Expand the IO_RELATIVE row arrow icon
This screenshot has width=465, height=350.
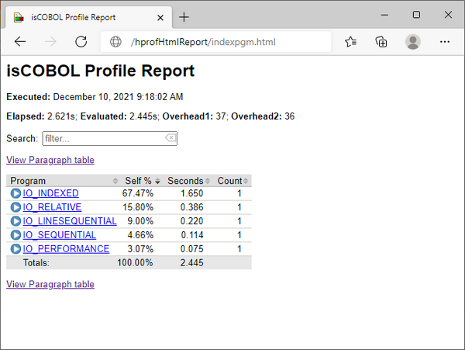[15, 207]
